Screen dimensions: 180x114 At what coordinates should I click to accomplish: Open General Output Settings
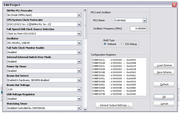[114, 105]
